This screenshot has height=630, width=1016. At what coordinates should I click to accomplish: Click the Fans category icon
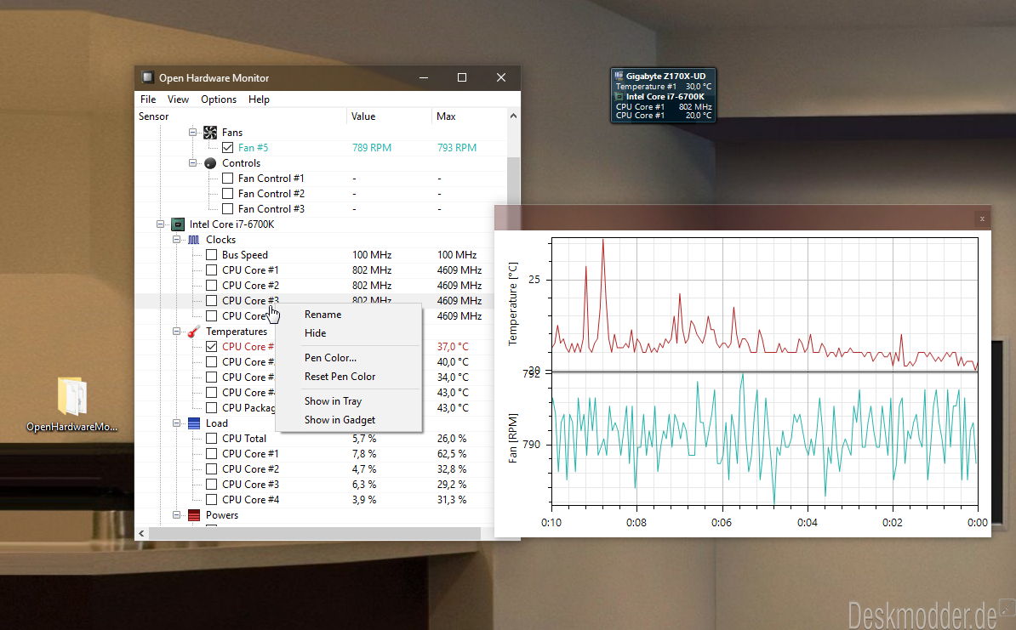tap(210, 132)
